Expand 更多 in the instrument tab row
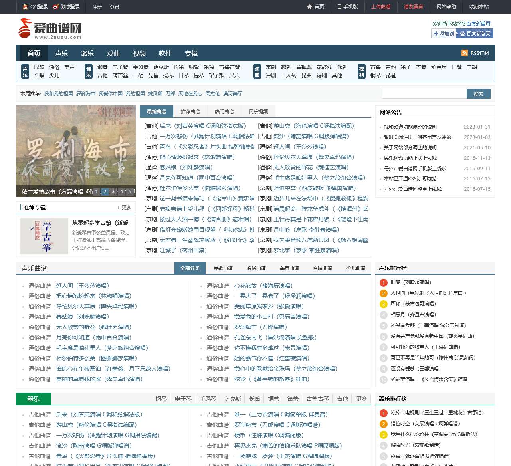The width and height of the screenshot is (511, 466). [361, 398]
